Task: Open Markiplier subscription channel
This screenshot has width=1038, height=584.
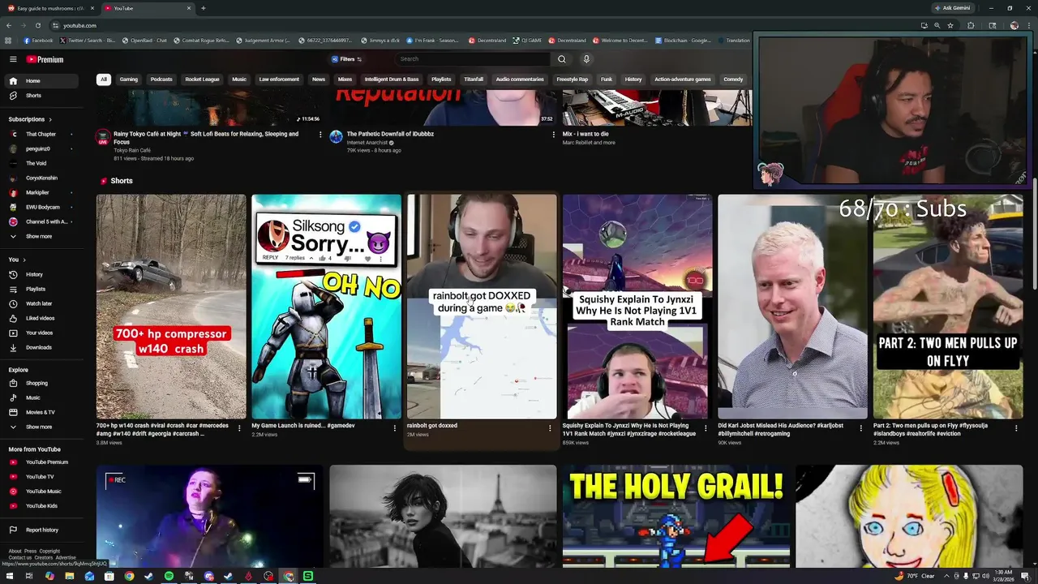Action: coord(42,192)
